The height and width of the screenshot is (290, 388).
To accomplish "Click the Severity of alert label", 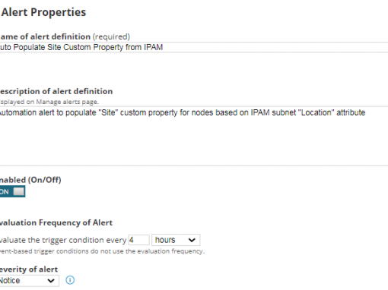I will coord(29,270).
